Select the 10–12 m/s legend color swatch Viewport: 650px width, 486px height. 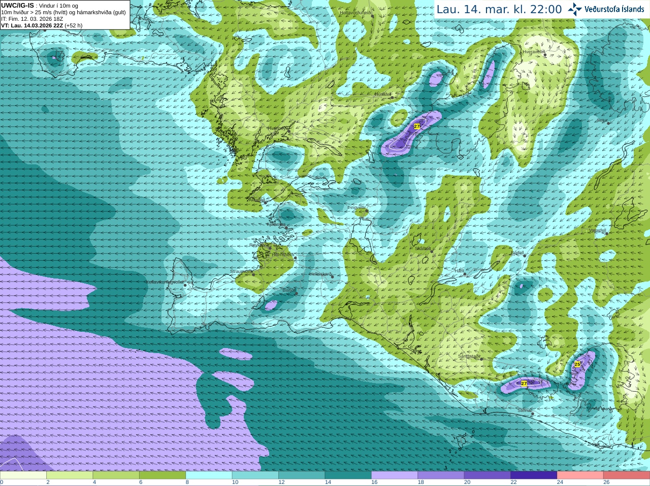[x=255, y=475]
